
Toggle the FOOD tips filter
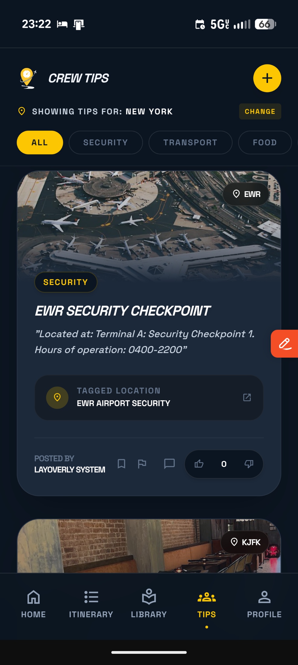265,142
